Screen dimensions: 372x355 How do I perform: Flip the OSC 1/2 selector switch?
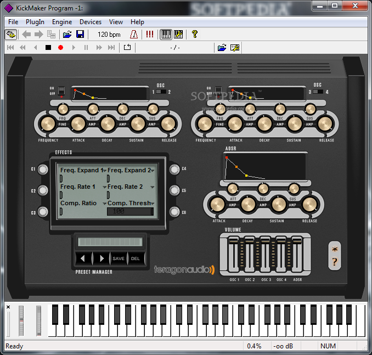161,92
